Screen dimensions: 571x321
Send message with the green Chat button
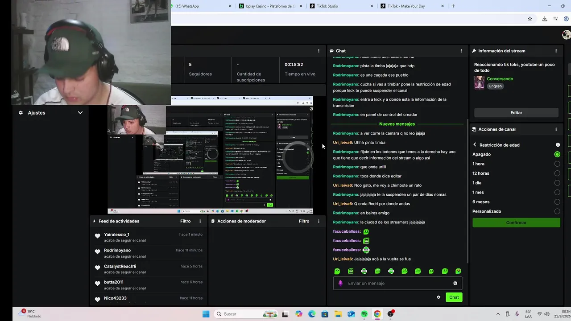pos(454,297)
